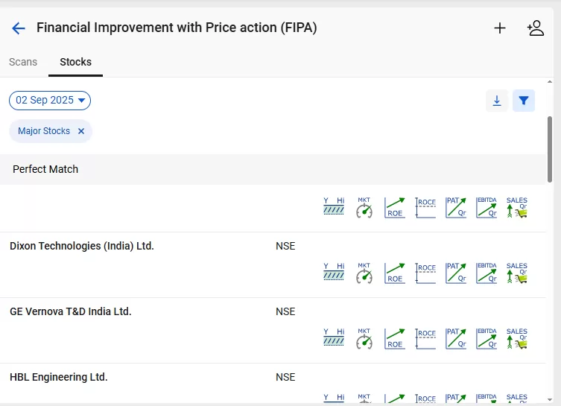Click SALES Qr icon for GE Vernova
The height and width of the screenshot is (406, 561).
tap(517, 338)
